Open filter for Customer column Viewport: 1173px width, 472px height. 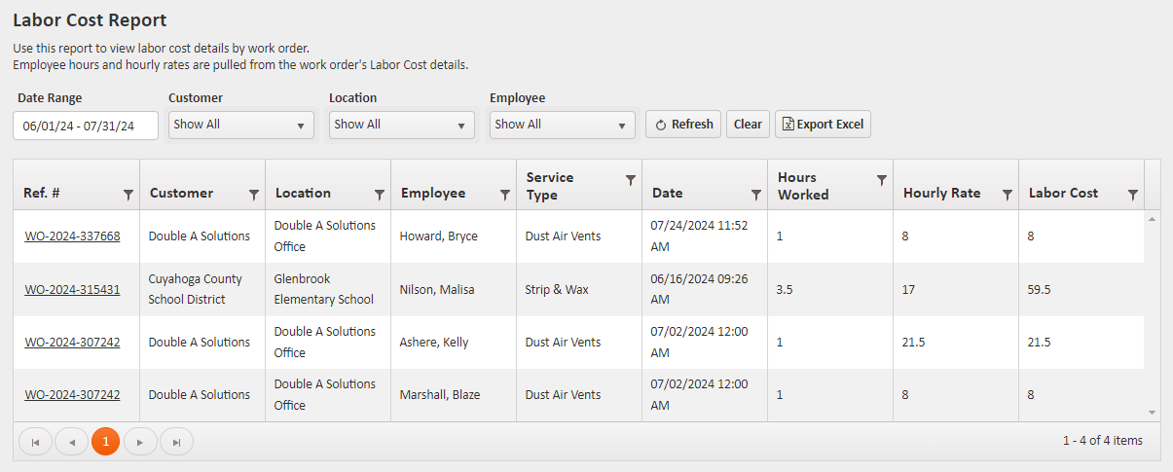click(x=254, y=195)
